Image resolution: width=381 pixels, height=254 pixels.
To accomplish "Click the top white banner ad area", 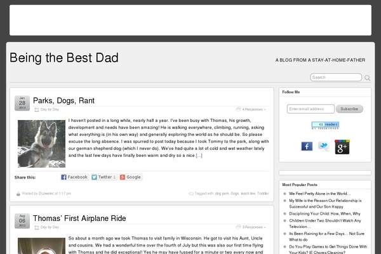I will coord(190,20).
